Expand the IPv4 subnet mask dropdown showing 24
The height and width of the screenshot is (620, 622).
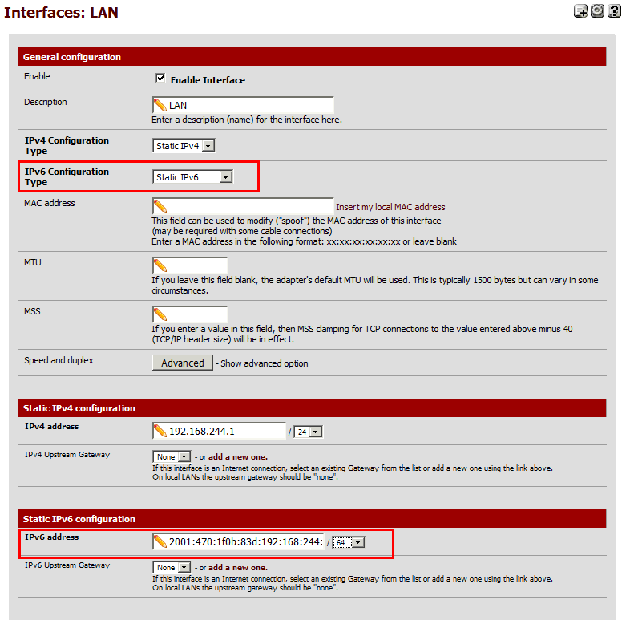(x=309, y=432)
